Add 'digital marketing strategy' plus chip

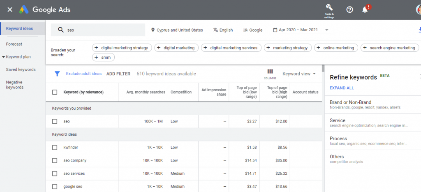coord(122,48)
